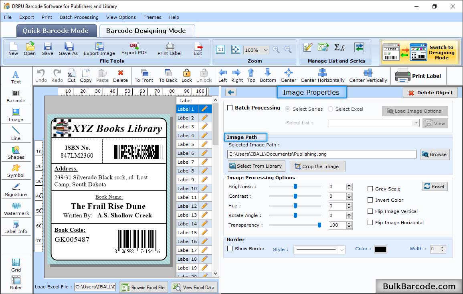Click the 1:1 actual size zoom icon

click(x=220, y=49)
